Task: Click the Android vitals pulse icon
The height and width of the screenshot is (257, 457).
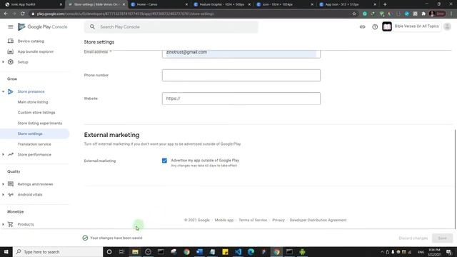Action: [x=11, y=194]
